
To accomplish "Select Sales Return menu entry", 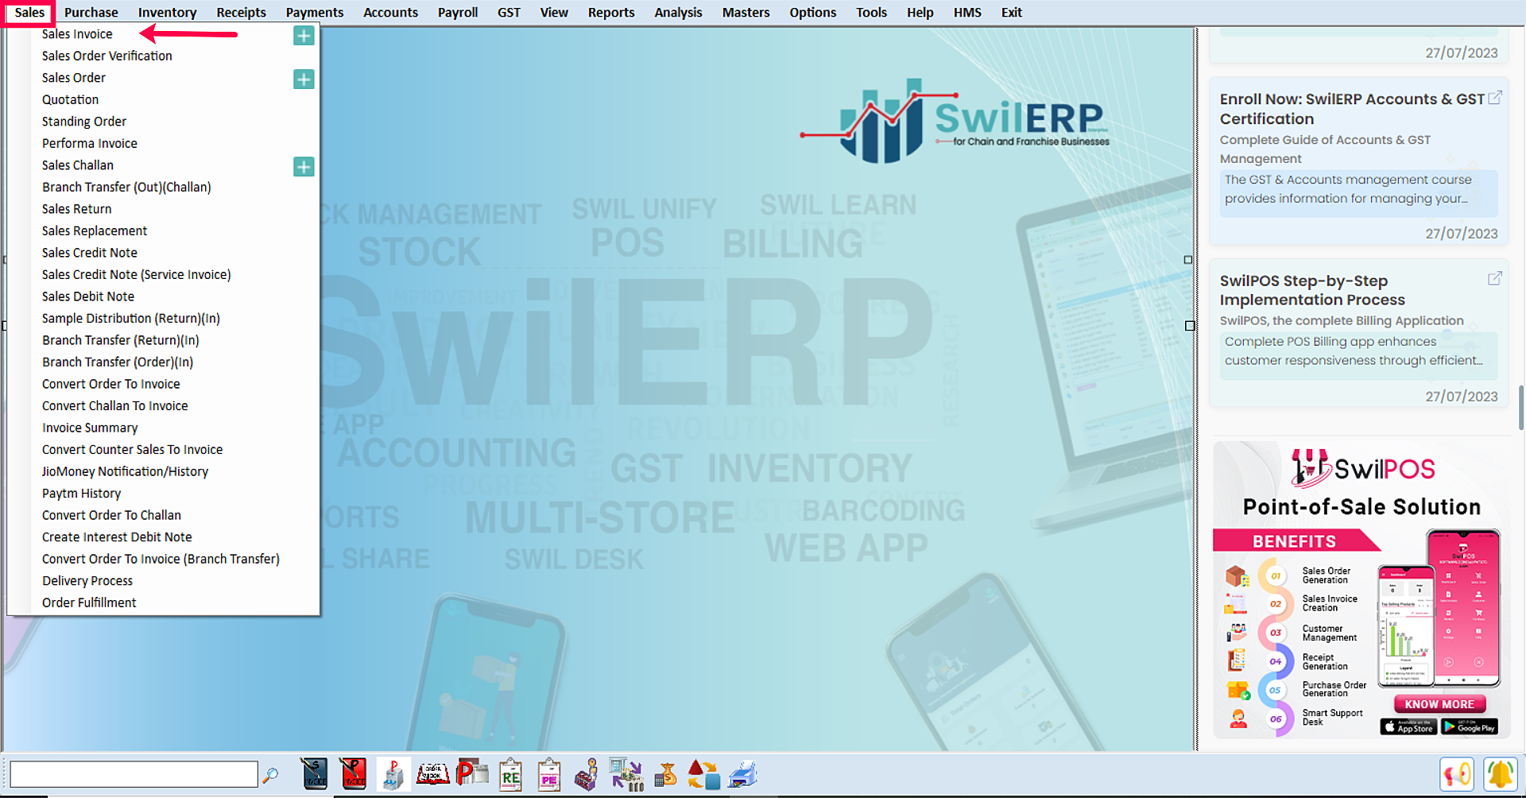I will [76, 209].
